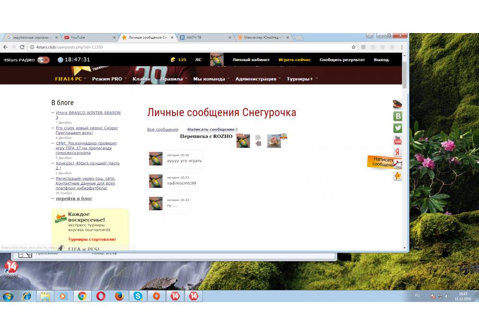Click the Играть сейчас link
The image size is (479, 335).
[x=295, y=60]
